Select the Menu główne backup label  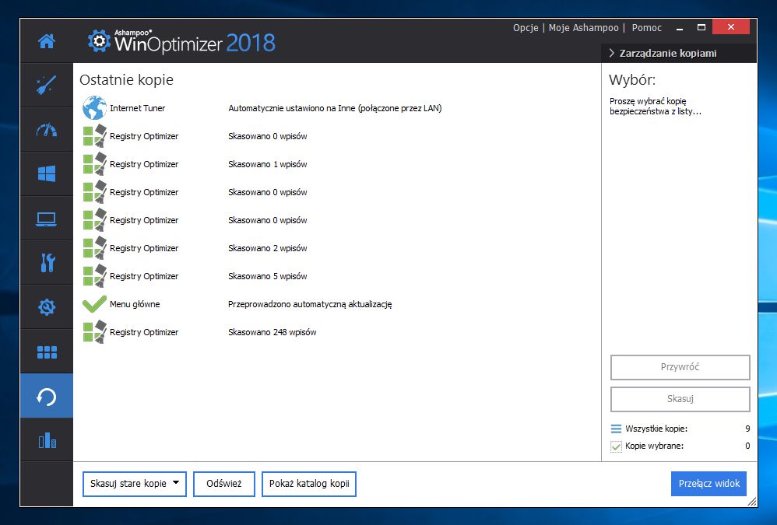pyautogui.click(x=135, y=304)
